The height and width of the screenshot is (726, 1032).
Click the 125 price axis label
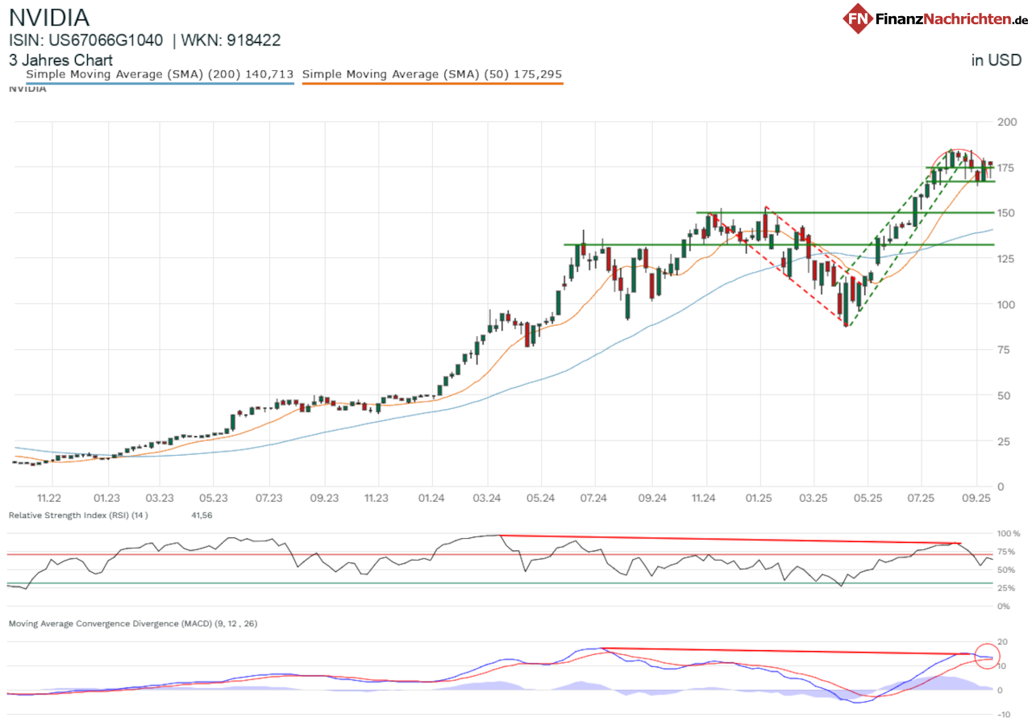tap(1006, 259)
